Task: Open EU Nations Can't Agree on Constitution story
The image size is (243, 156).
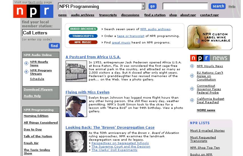Action: tap(210, 76)
